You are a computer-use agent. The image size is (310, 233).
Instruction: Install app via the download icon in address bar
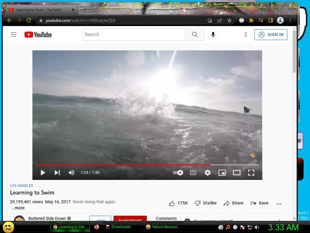[210, 20]
